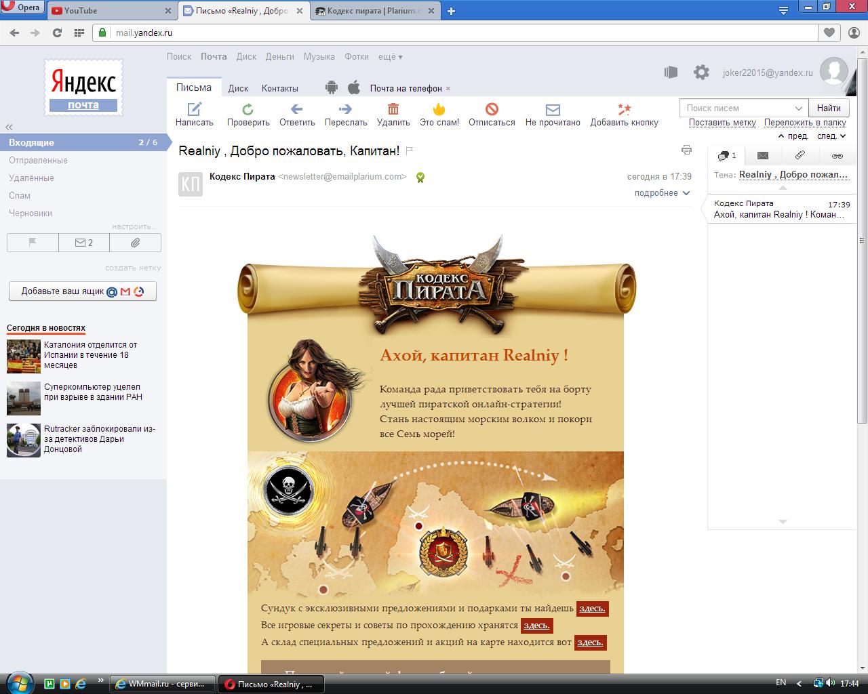This screenshot has height=694, width=868.
Task: Open the Черновики folder
Action: 31,213
